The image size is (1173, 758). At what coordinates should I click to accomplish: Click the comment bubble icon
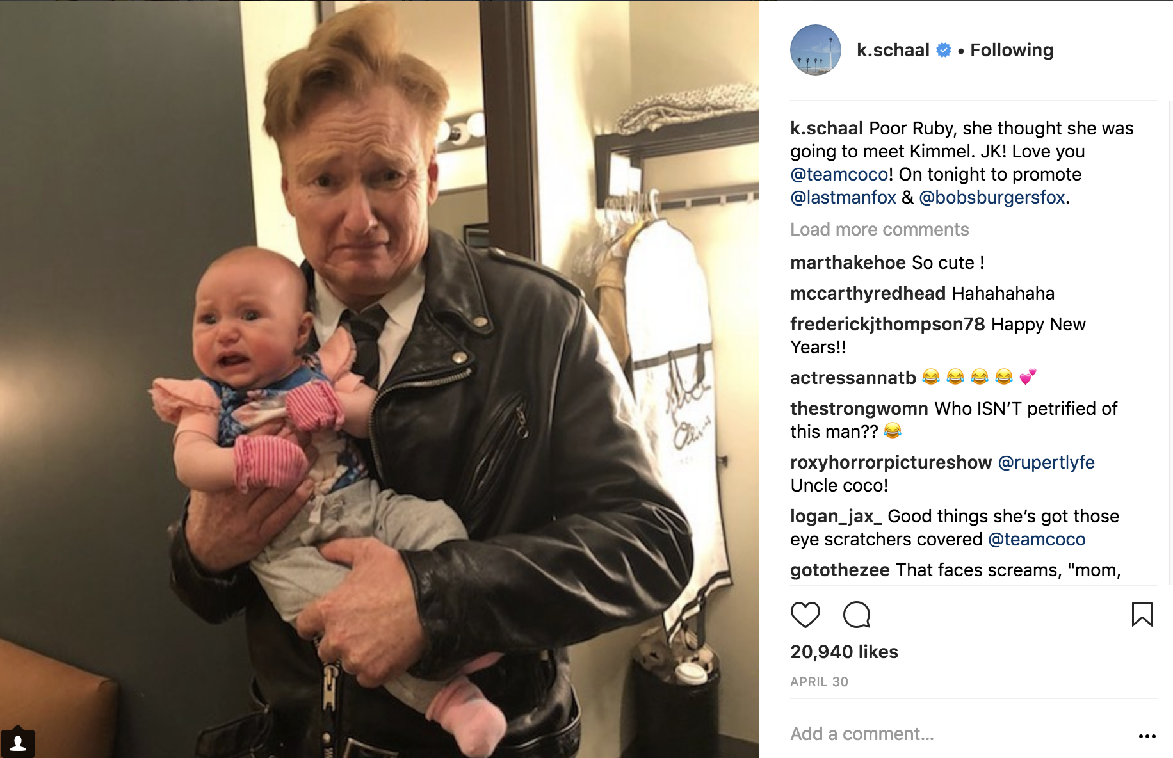tap(857, 615)
